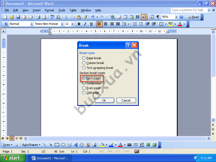Screen dimensions: 216x162
Task: Open the Zoom 90% dropdown
Action: point(176,17)
